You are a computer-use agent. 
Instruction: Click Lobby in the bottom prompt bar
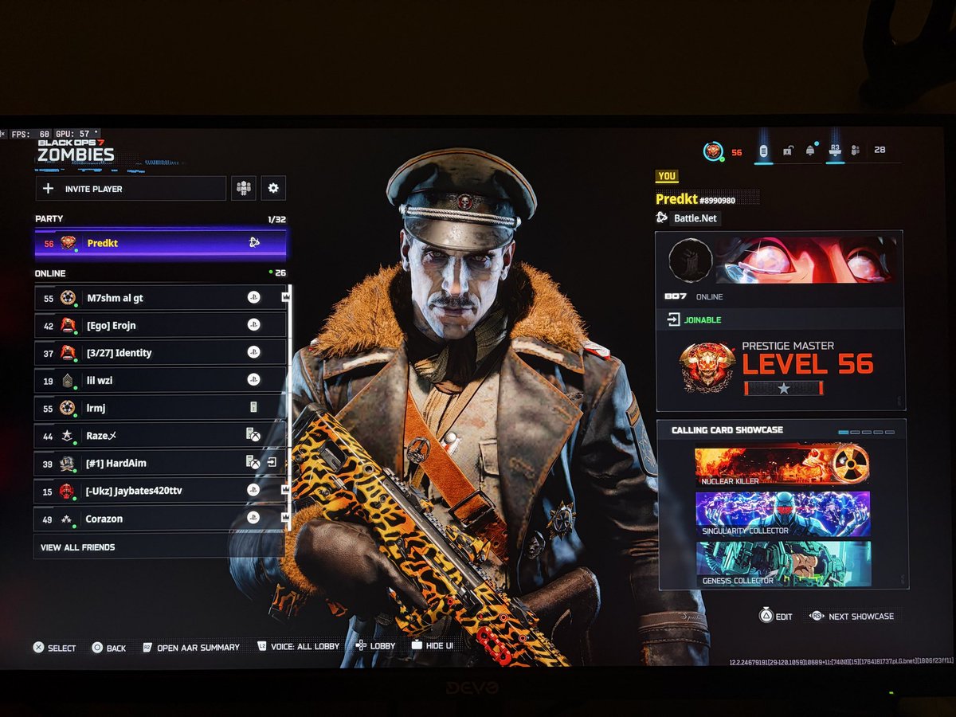[x=375, y=645]
